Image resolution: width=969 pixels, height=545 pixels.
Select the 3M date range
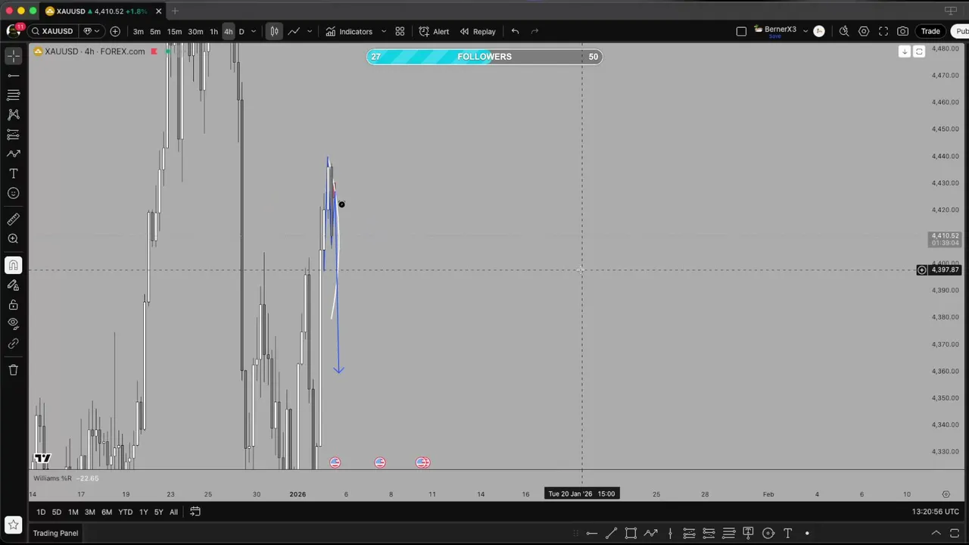point(90,512)
